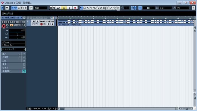Toggle the Snap on/off button
The image size is (197, 111).
tap(140, 8)
